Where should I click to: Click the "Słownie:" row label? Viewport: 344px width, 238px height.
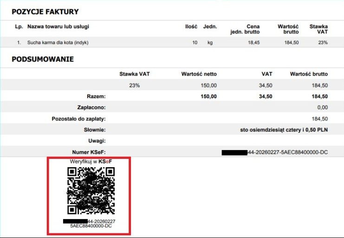(94, 130)
